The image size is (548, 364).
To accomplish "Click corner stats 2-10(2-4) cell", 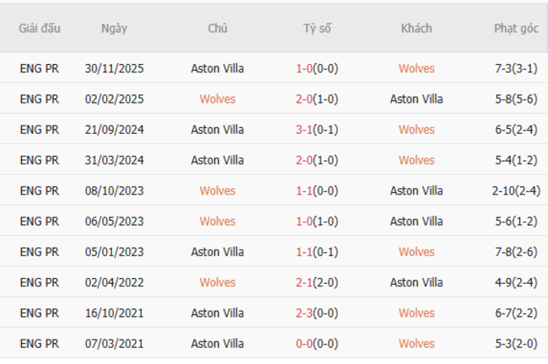I will point(516,190).
